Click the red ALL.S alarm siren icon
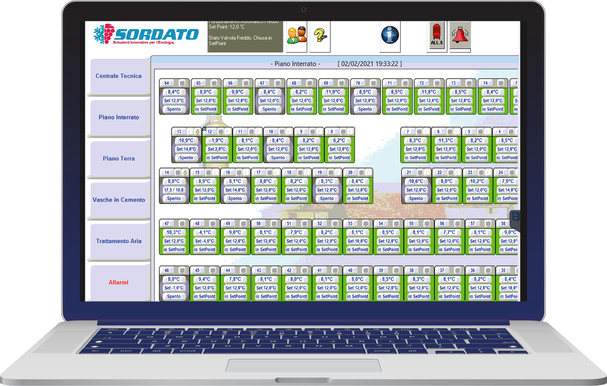607x386 pixels. click(x=437, y=35)
